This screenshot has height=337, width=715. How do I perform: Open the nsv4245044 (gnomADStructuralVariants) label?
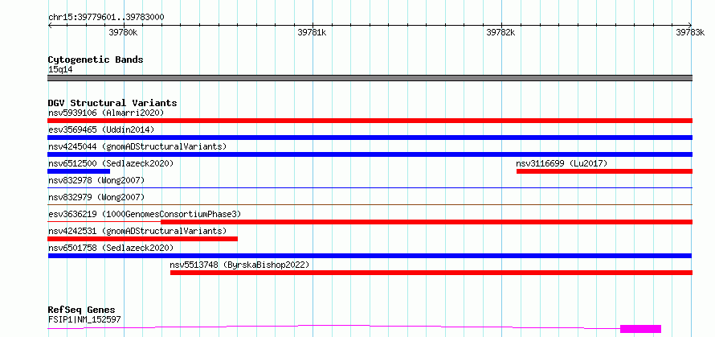coord(137,146)
